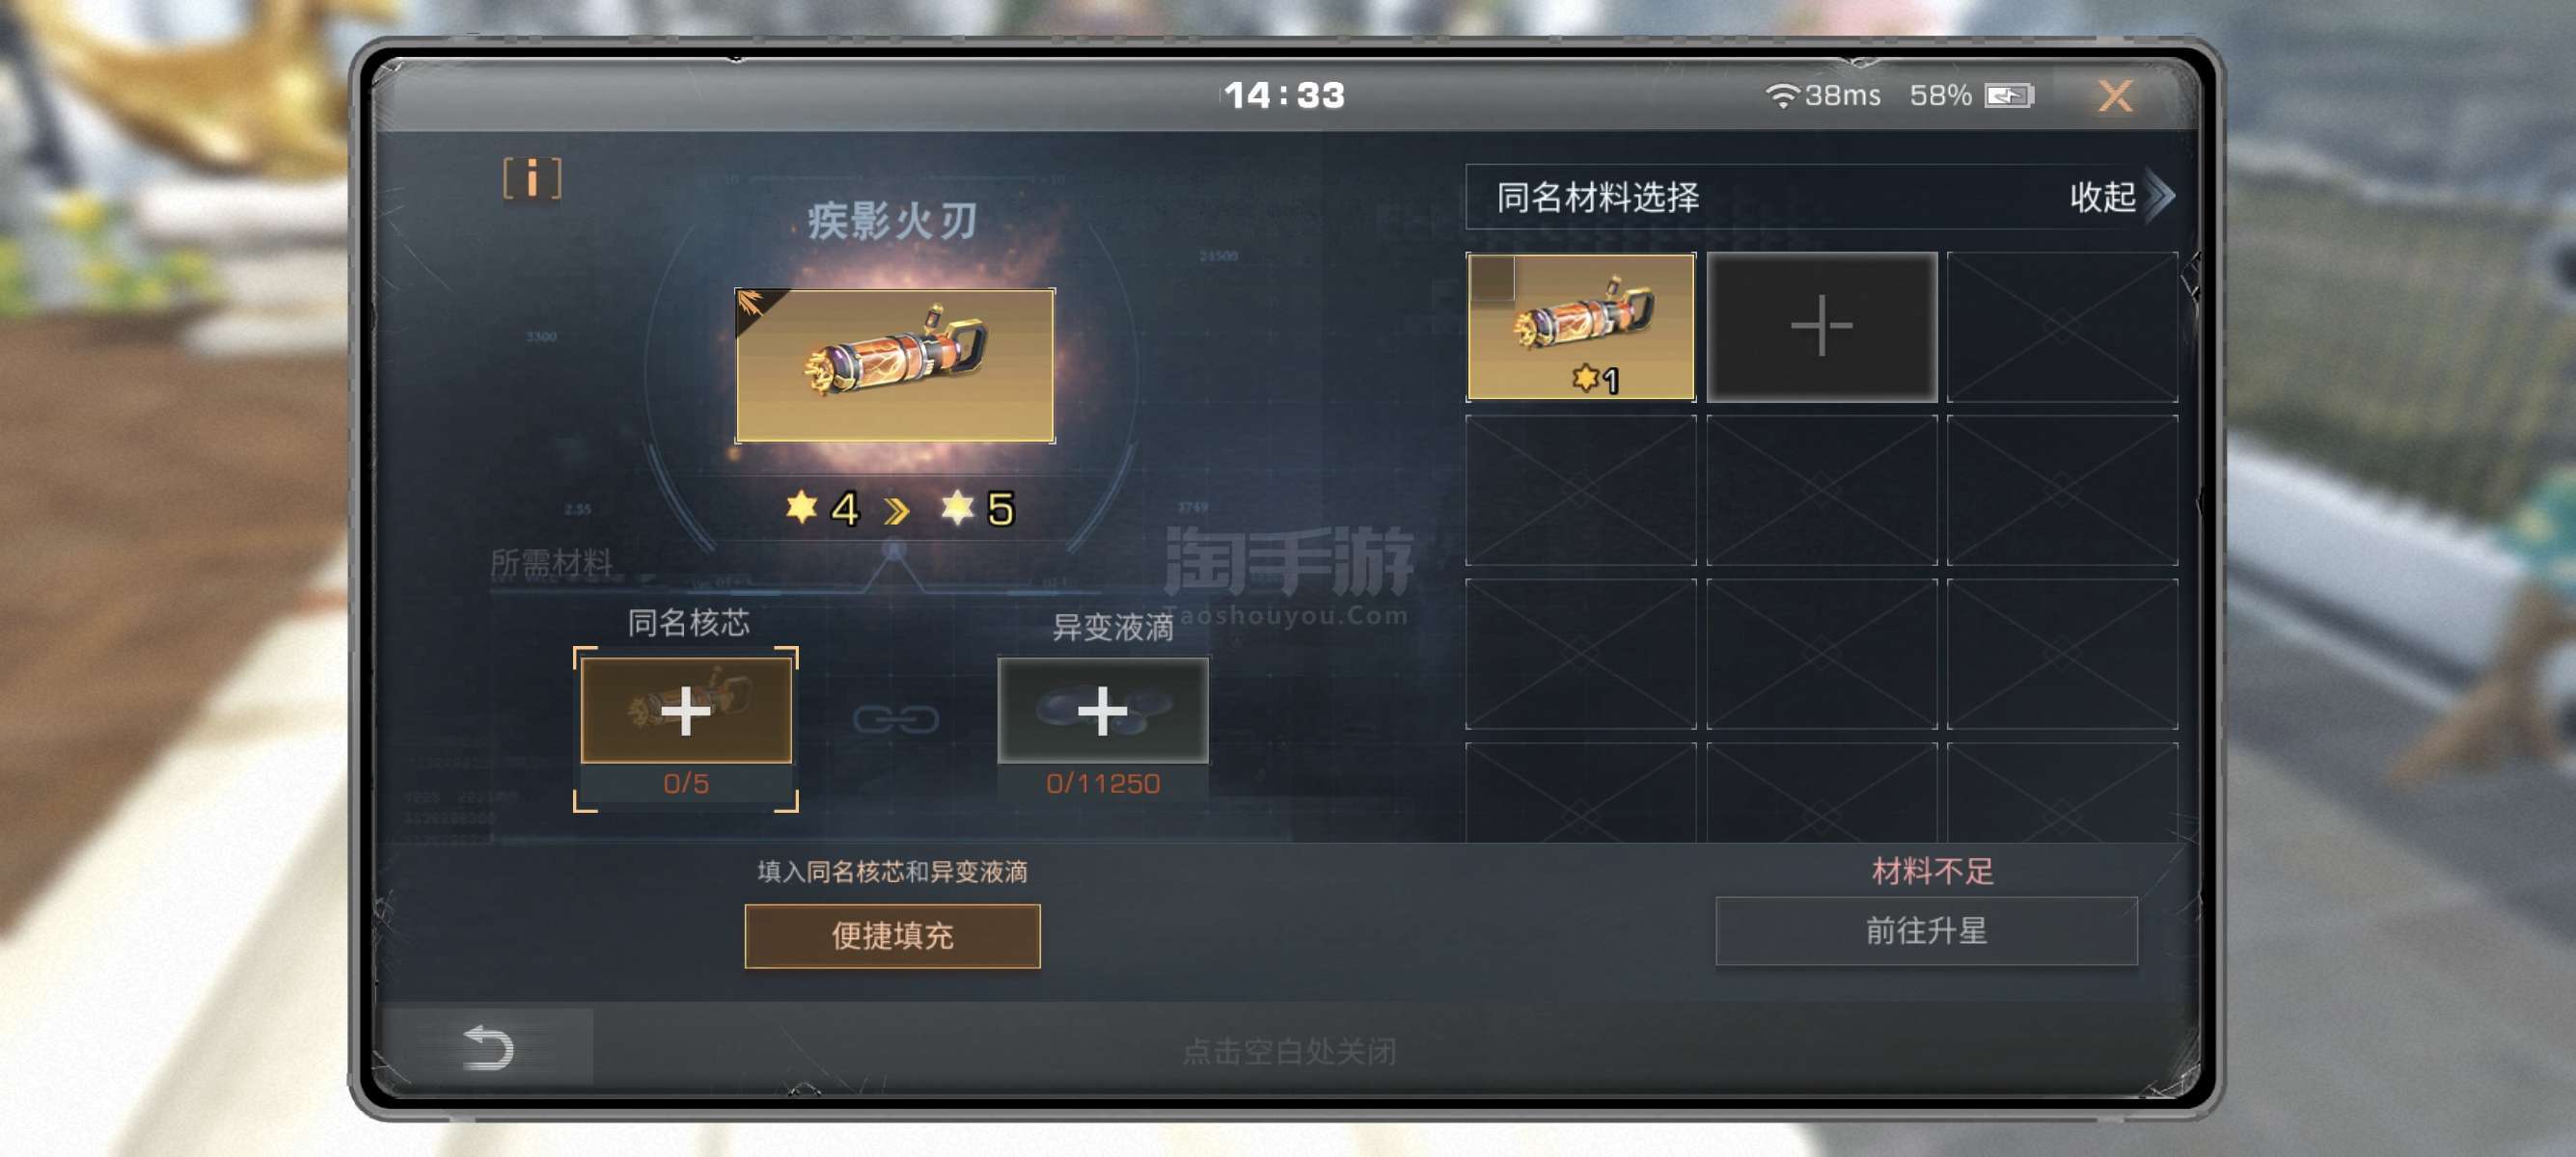The image size is (2576, 1157).
Task: Select the 1-star gatling material thumbnail
Action: (1580, 327)
